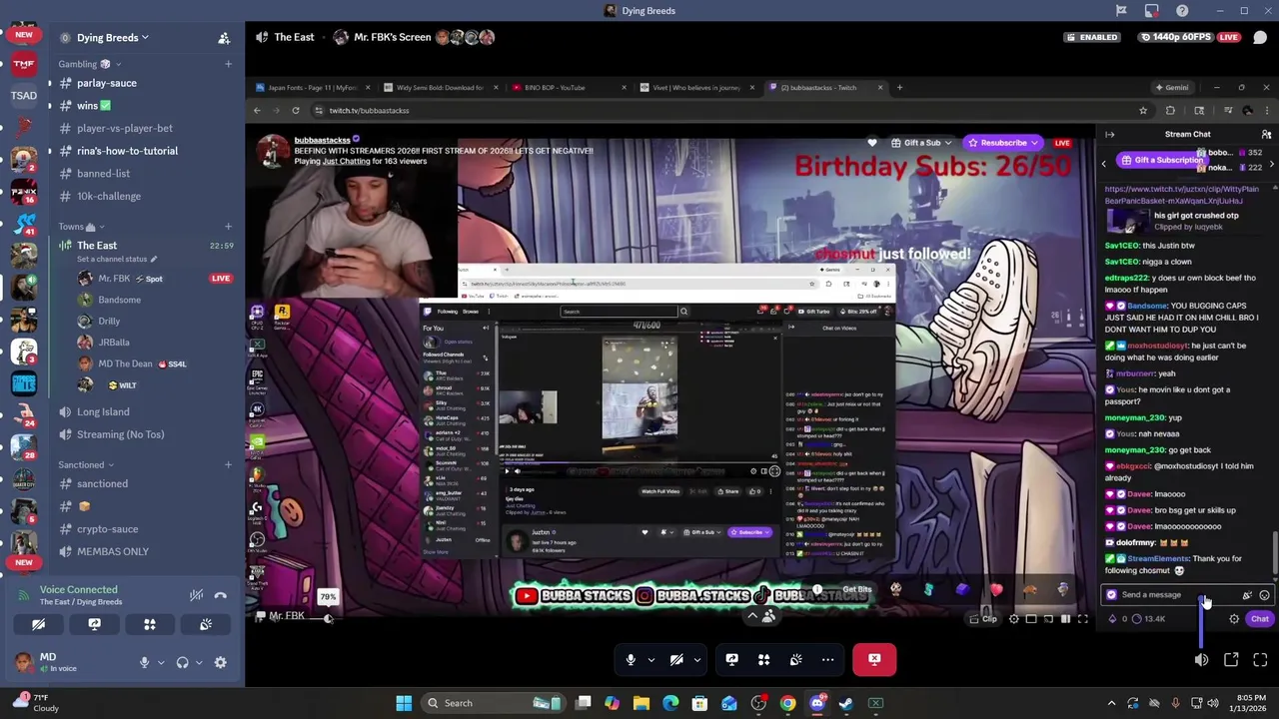The width and height of the screenshot is (1279, 719).
Task: Collapse the Sanctioned category
Action: click(85, 464)
